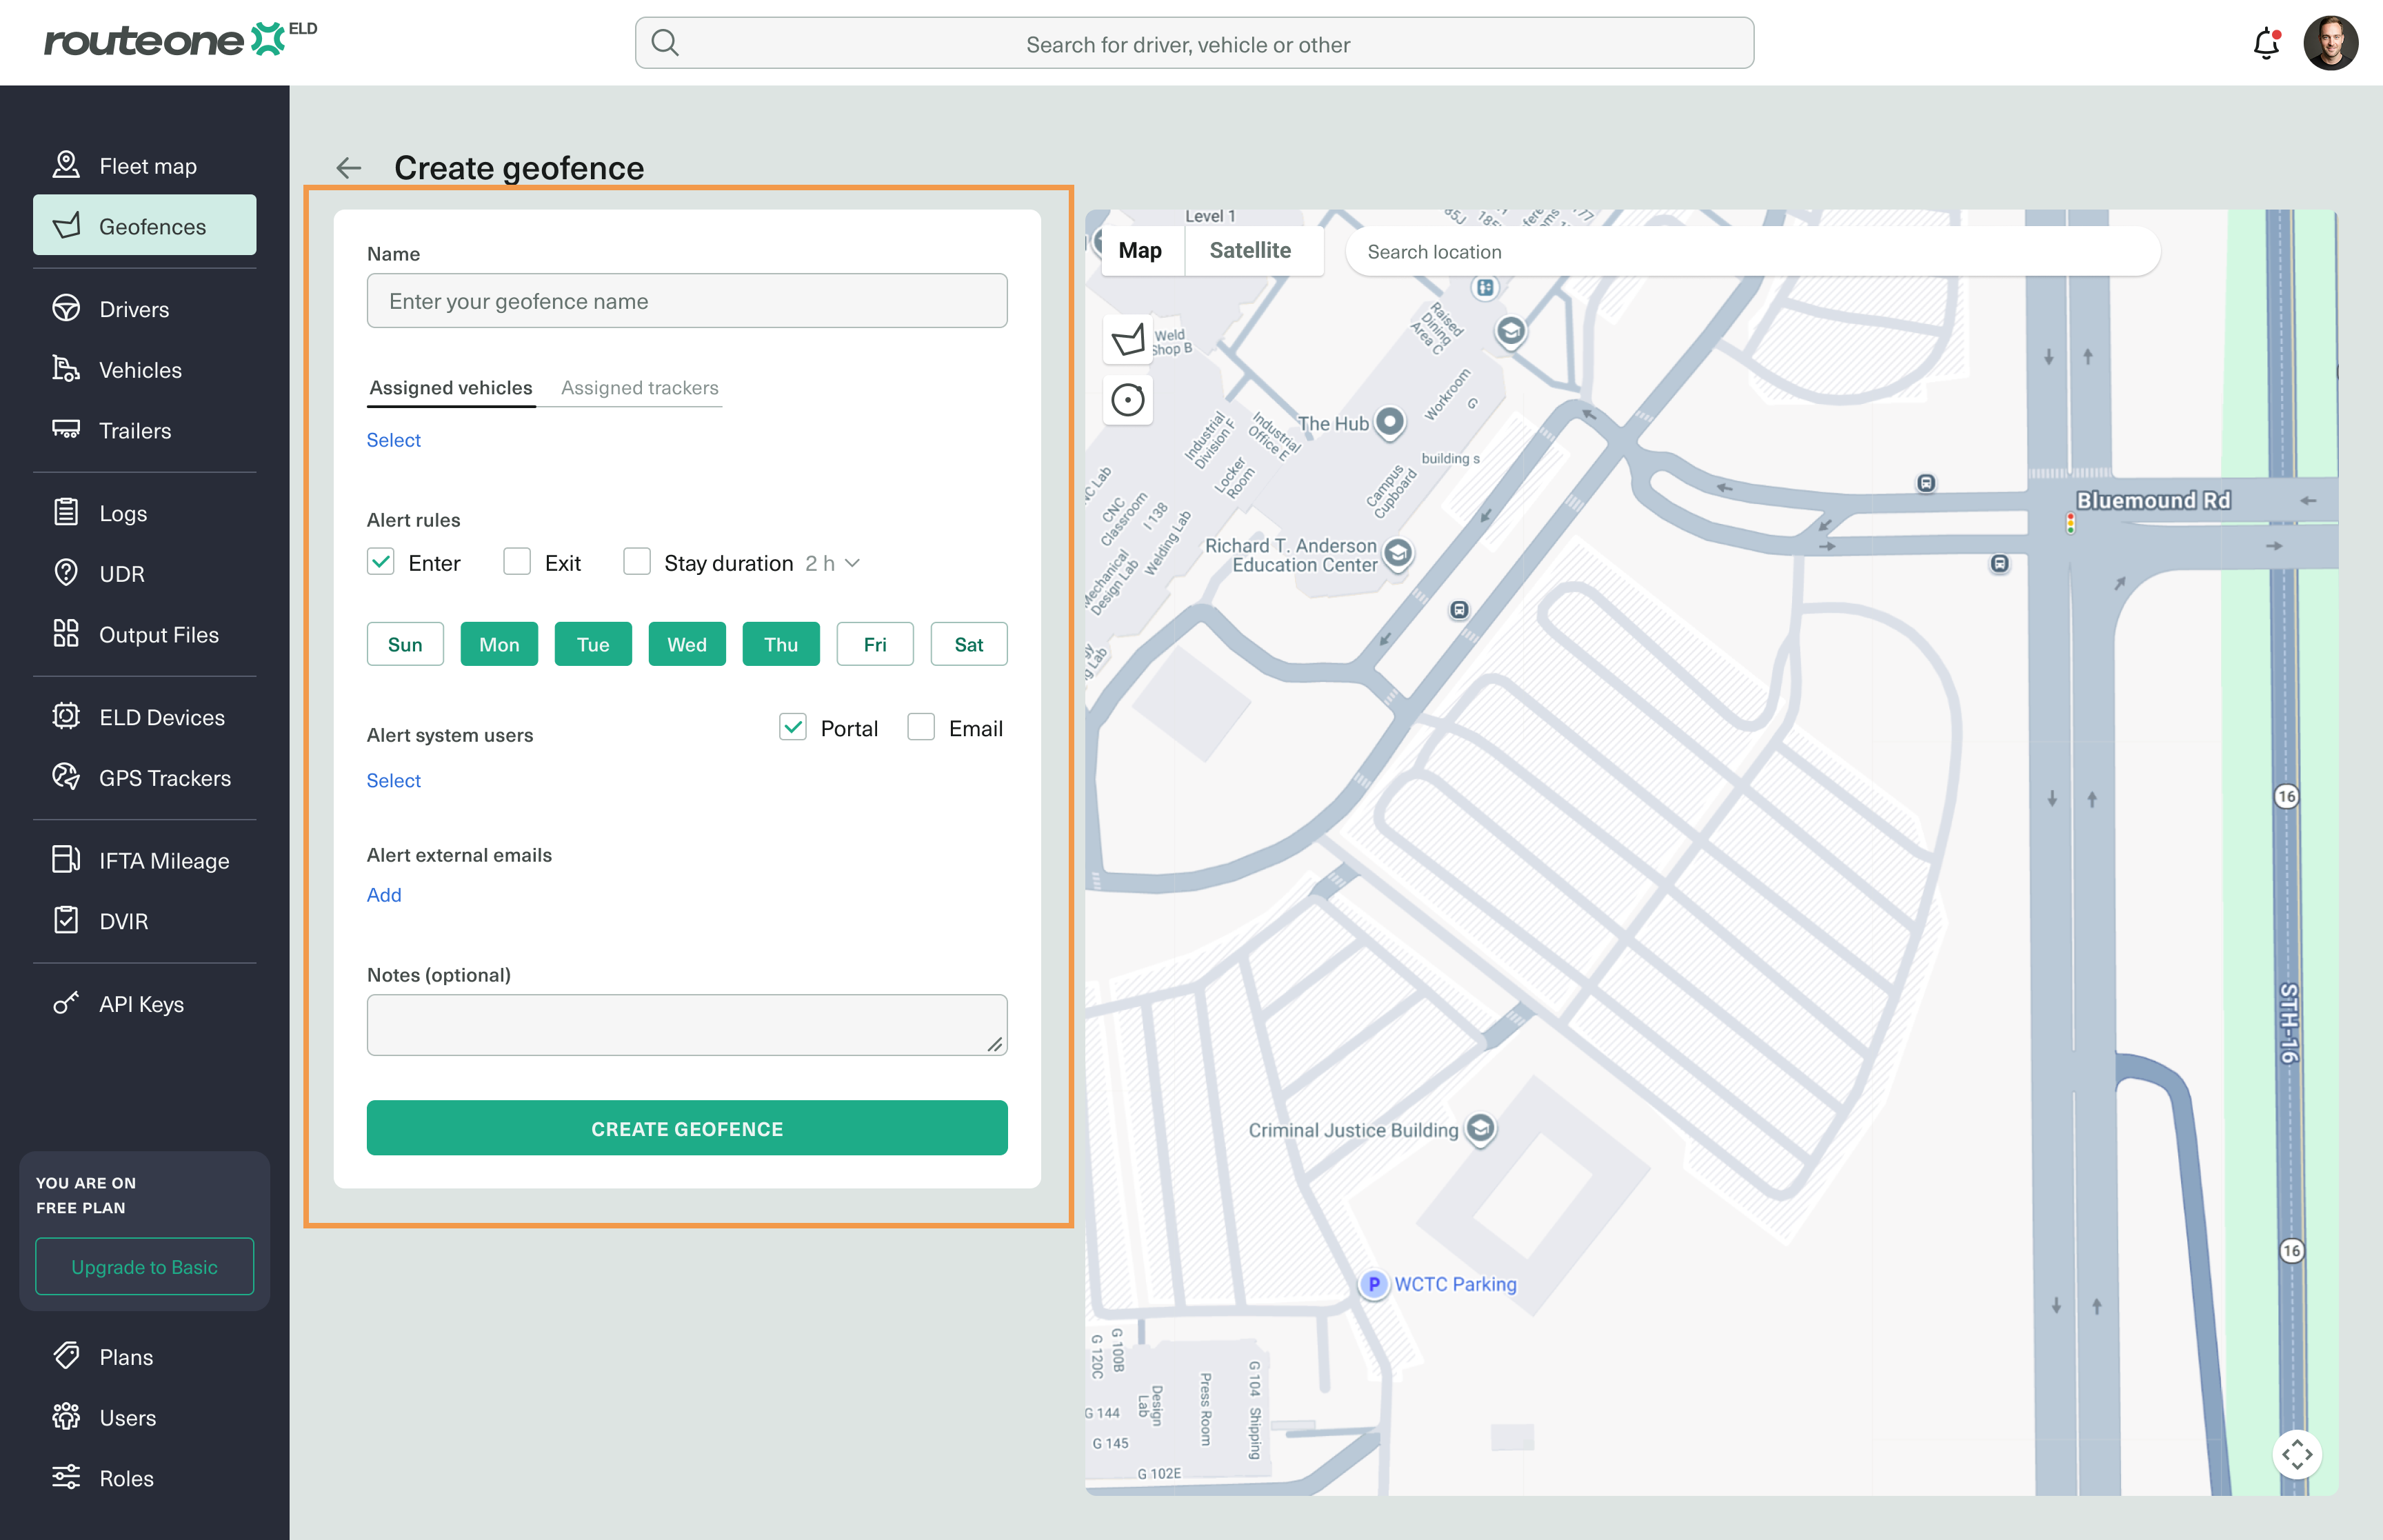This screenshot has width=2383, height=1540.
Task: Click Upgrade to Basic button
Action: [145, 1266]
